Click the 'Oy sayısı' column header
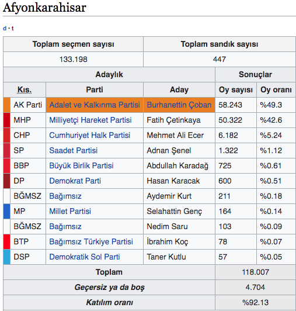Viewport: 296px width, 311px height. [x=236, y=89]
